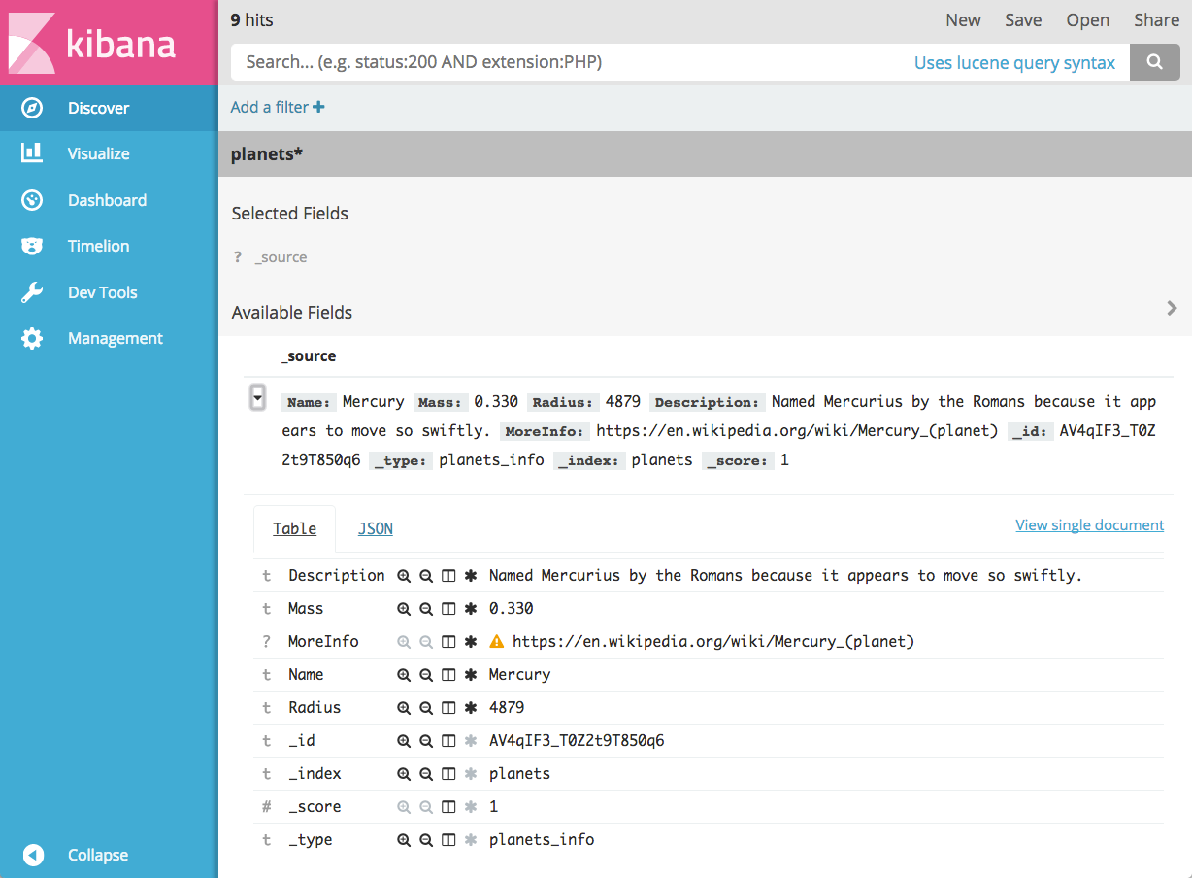Click the Selected Fields heading
The width and height of the screenshot is (1192, 878).
click(x=290, y=214)
